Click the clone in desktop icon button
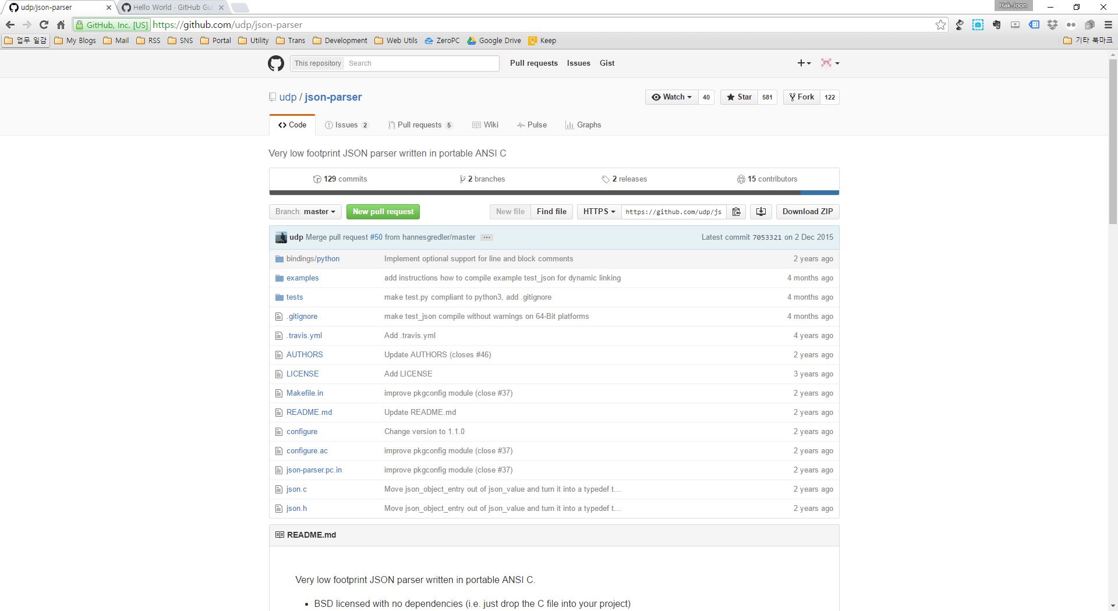This screenshot has width=1118, height=611. (x=760, y=212)
